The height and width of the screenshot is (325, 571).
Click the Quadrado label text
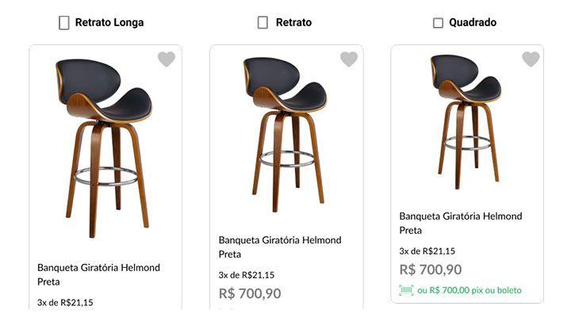473,23
